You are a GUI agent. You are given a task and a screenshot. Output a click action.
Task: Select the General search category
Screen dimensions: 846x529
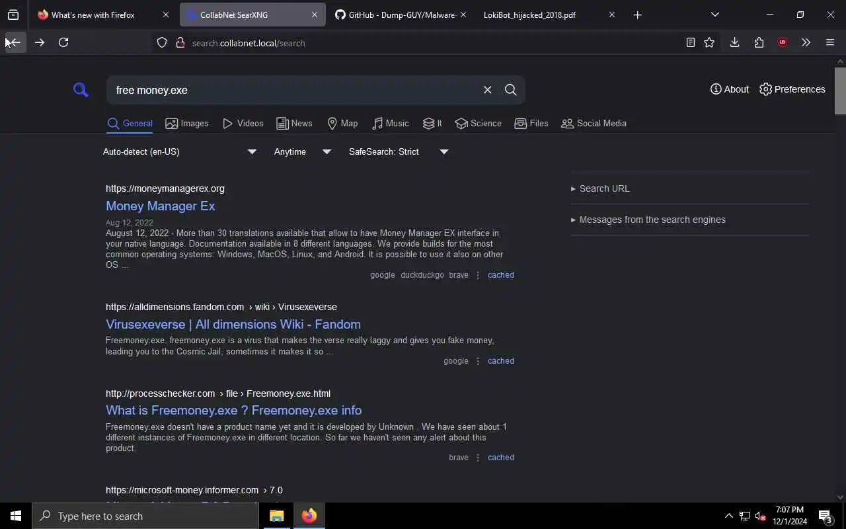point(130,124)
